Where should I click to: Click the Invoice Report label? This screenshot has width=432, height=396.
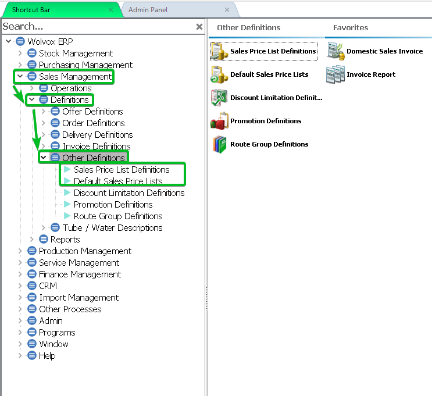click(x=371, y=74)
